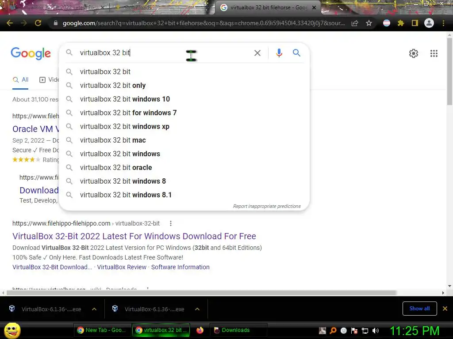Launch Firefox from the taskbar
The image size is (453, 339).
tap(200, 330)
